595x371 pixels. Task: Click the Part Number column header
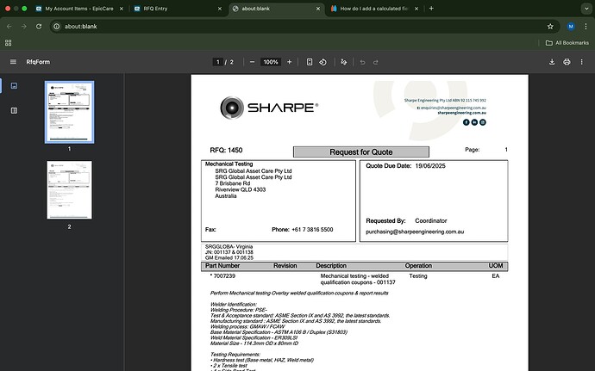point(222,266)
